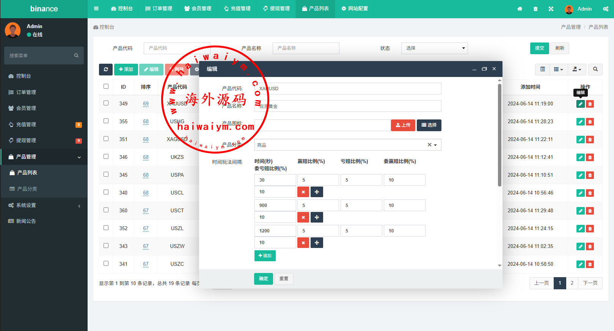Screen dimensions: 614x331
Task: Expand the columns display dropdown in toolbar
Action: pyautogui.click(x=558, y=69)
